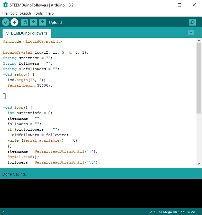Select the STEEMDuinoFollowers tab

point(27,33)
